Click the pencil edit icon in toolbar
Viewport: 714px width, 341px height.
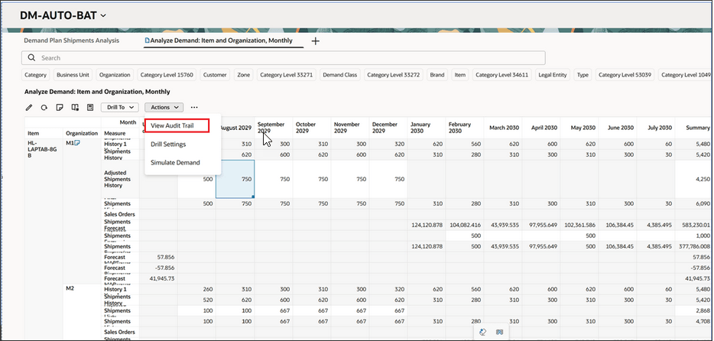coord(29,108)
